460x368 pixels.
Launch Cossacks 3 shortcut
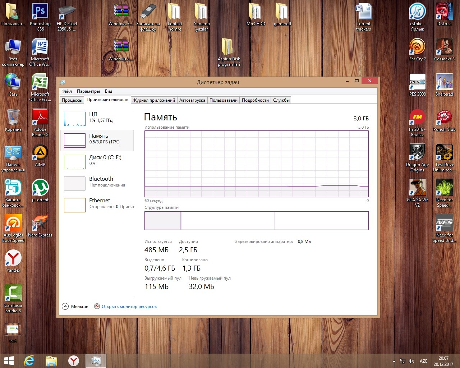tap(444, 50)
